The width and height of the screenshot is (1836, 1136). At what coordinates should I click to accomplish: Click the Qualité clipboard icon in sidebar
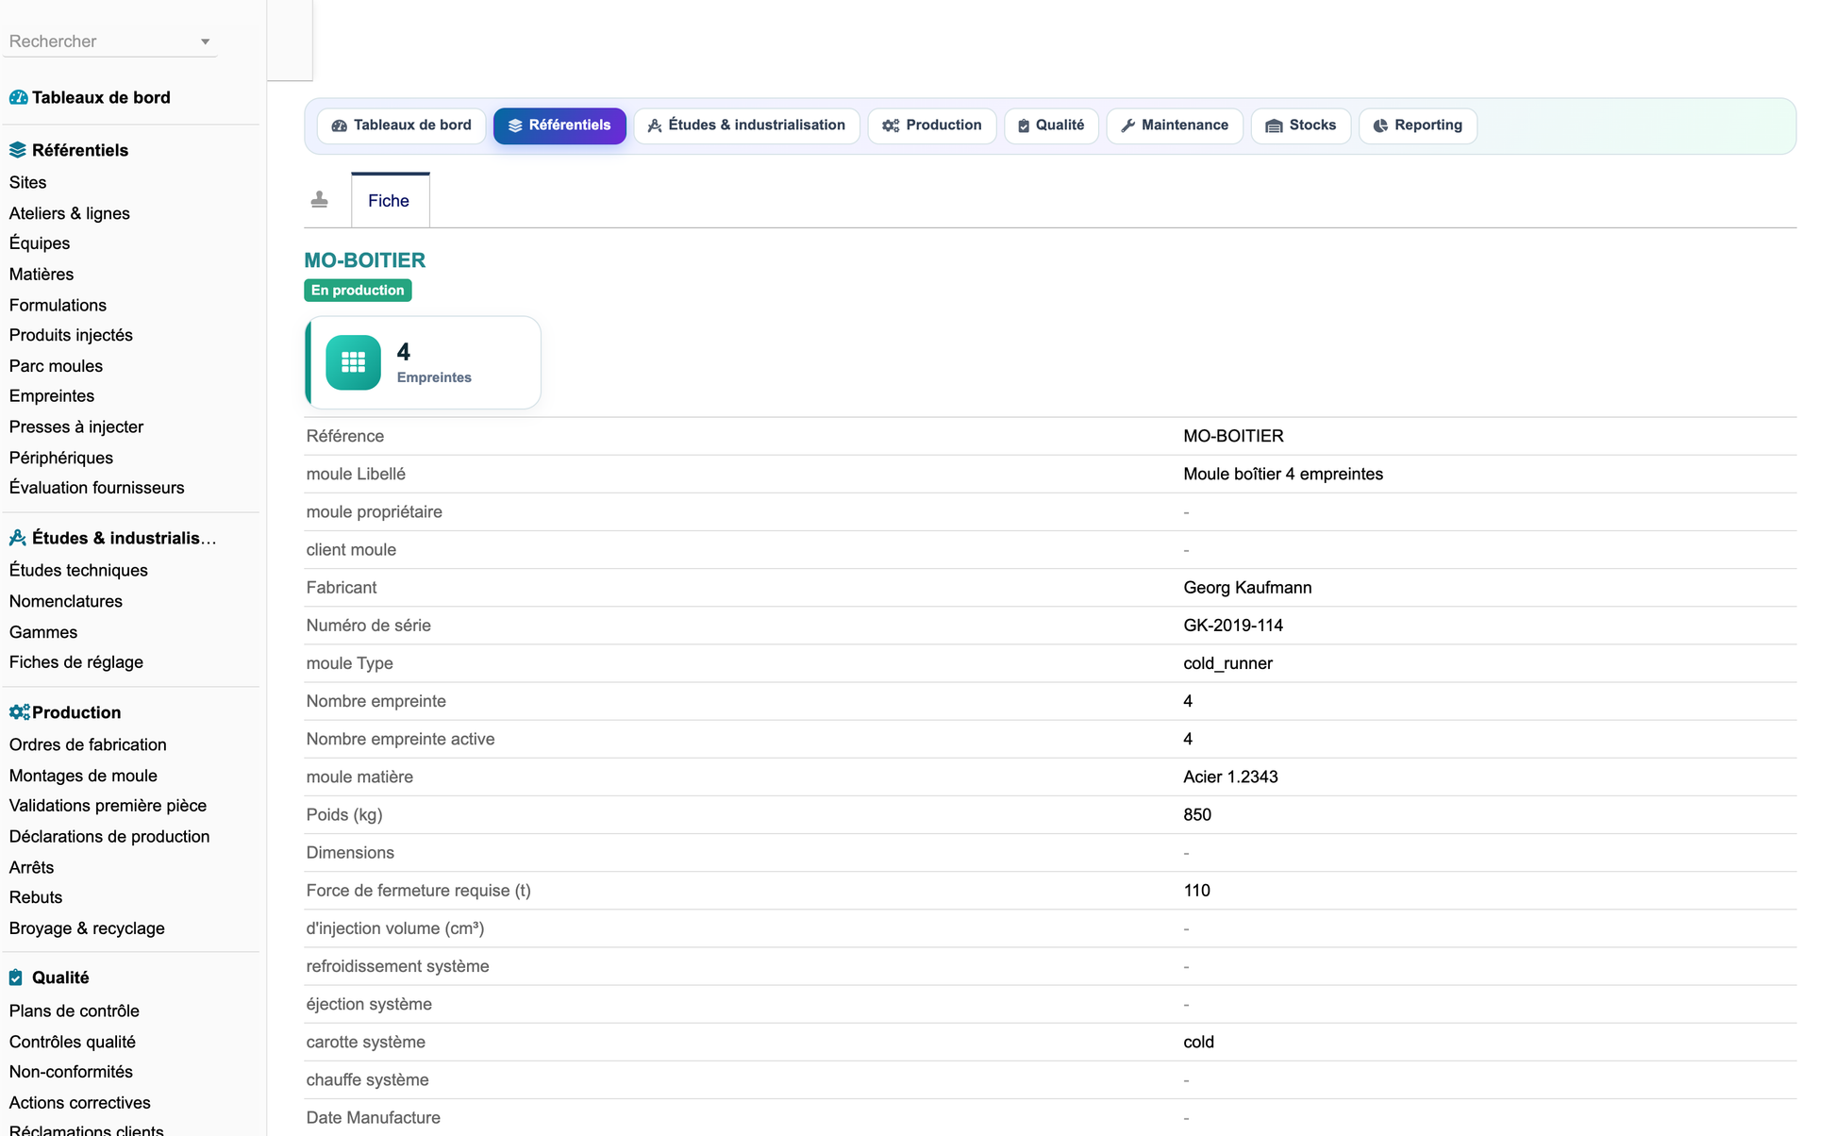point(16,977)
